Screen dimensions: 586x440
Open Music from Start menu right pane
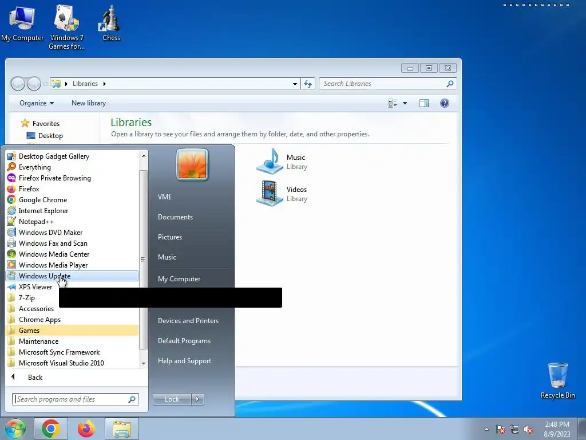point(167,257)
